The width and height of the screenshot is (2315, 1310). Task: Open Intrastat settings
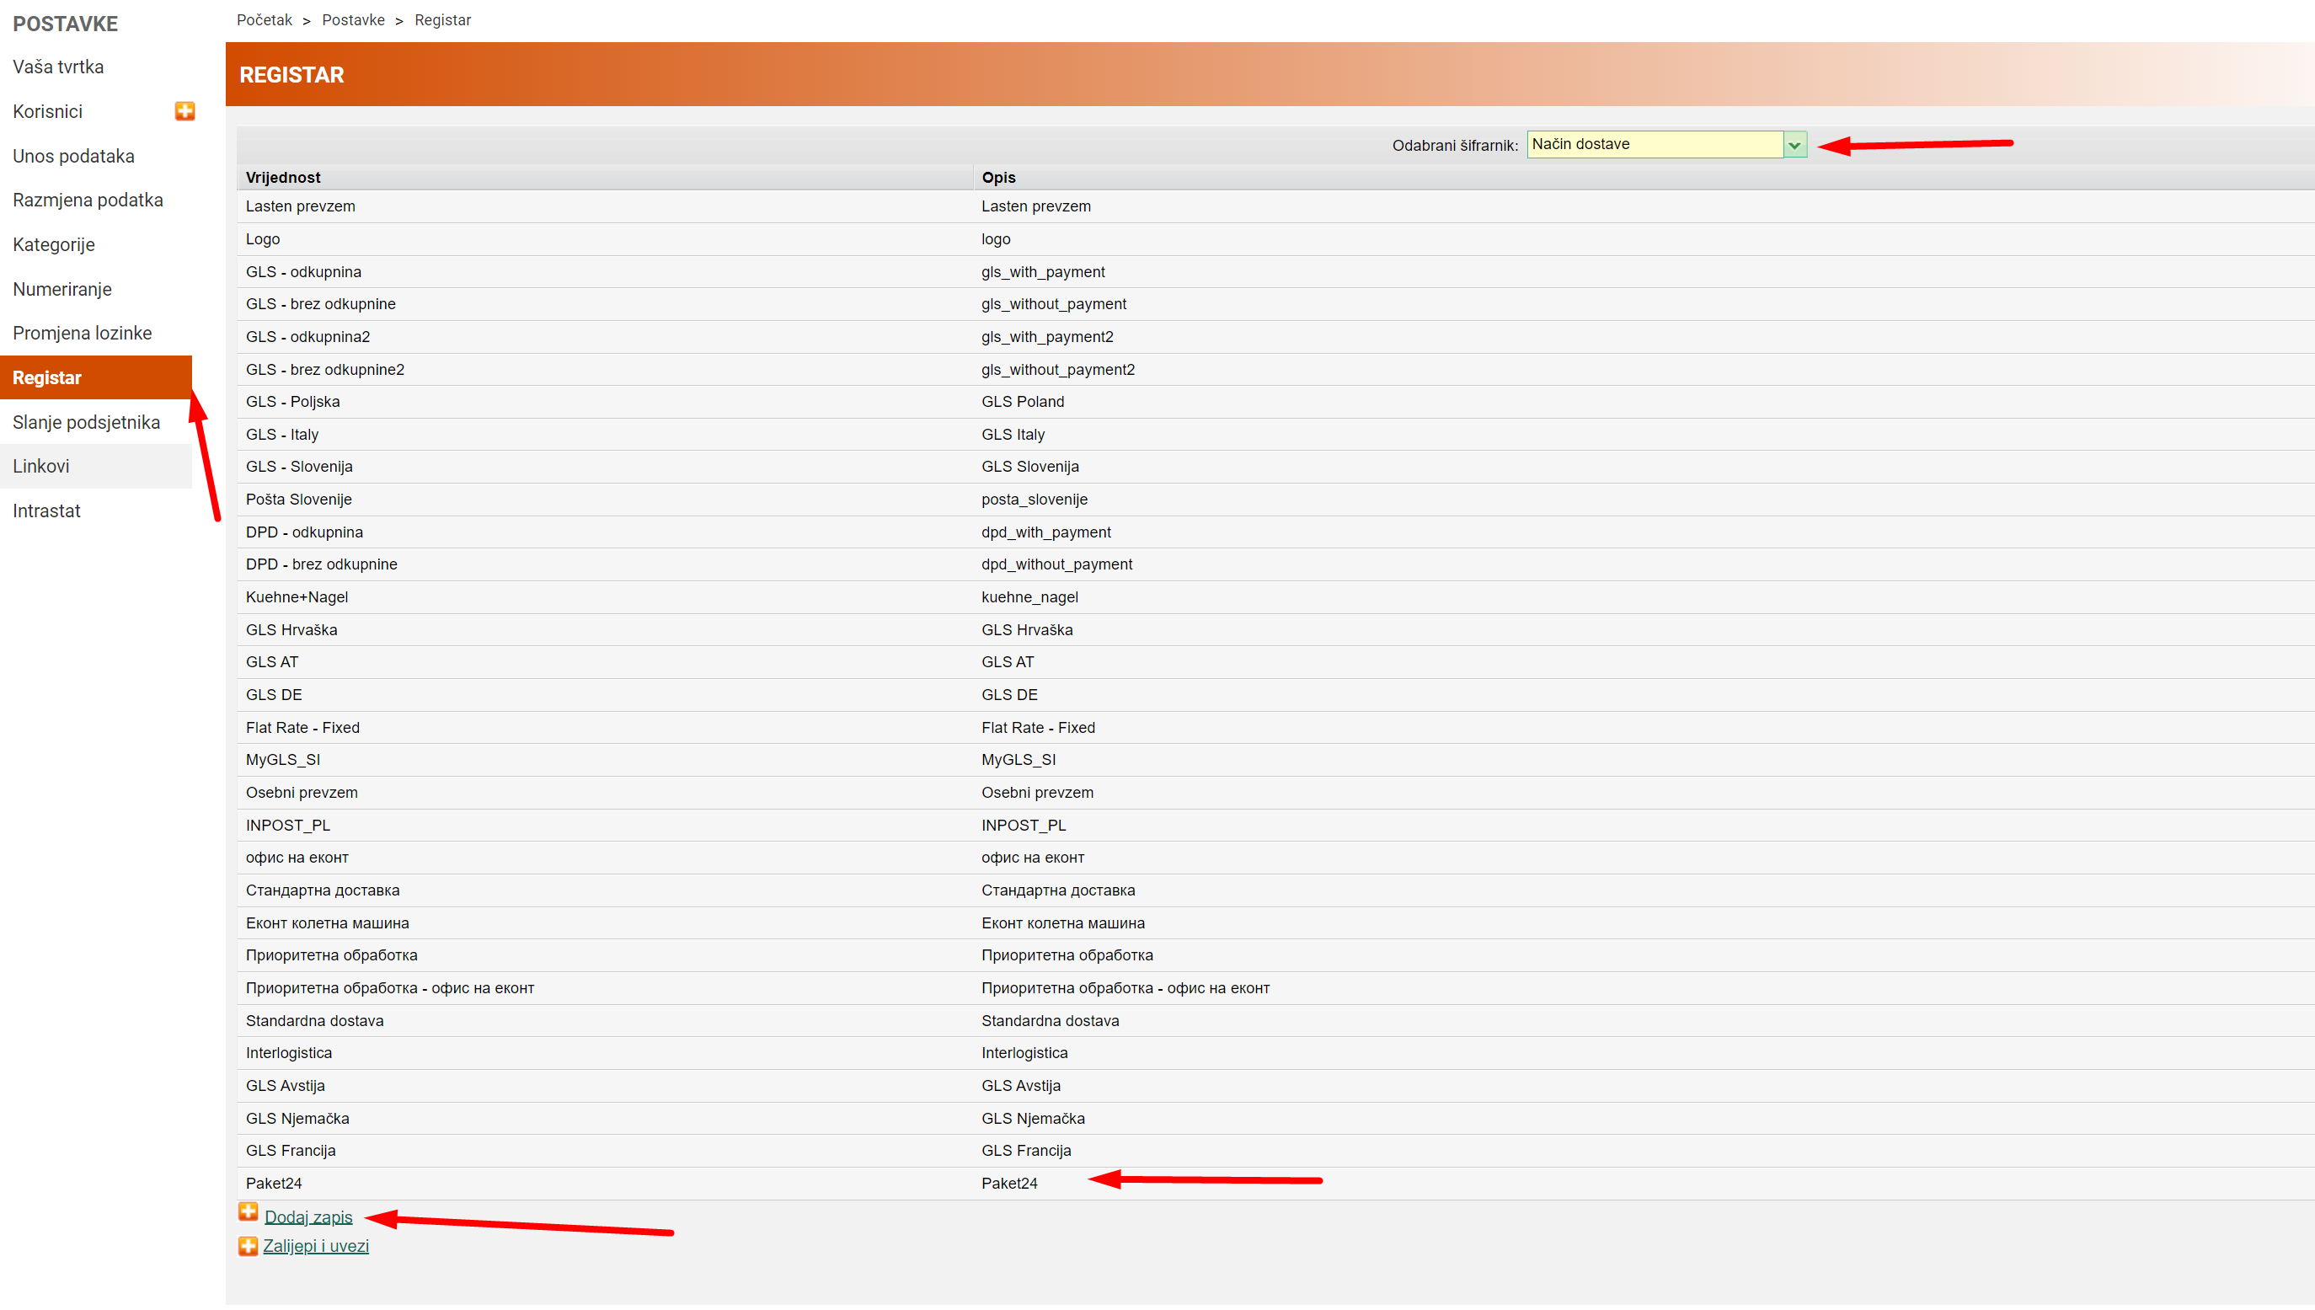(x=47, y=511)
